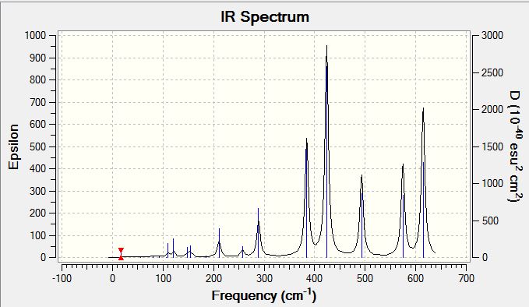Click the D (10-40 esu2 cm2) axis label

click(515, 146)
